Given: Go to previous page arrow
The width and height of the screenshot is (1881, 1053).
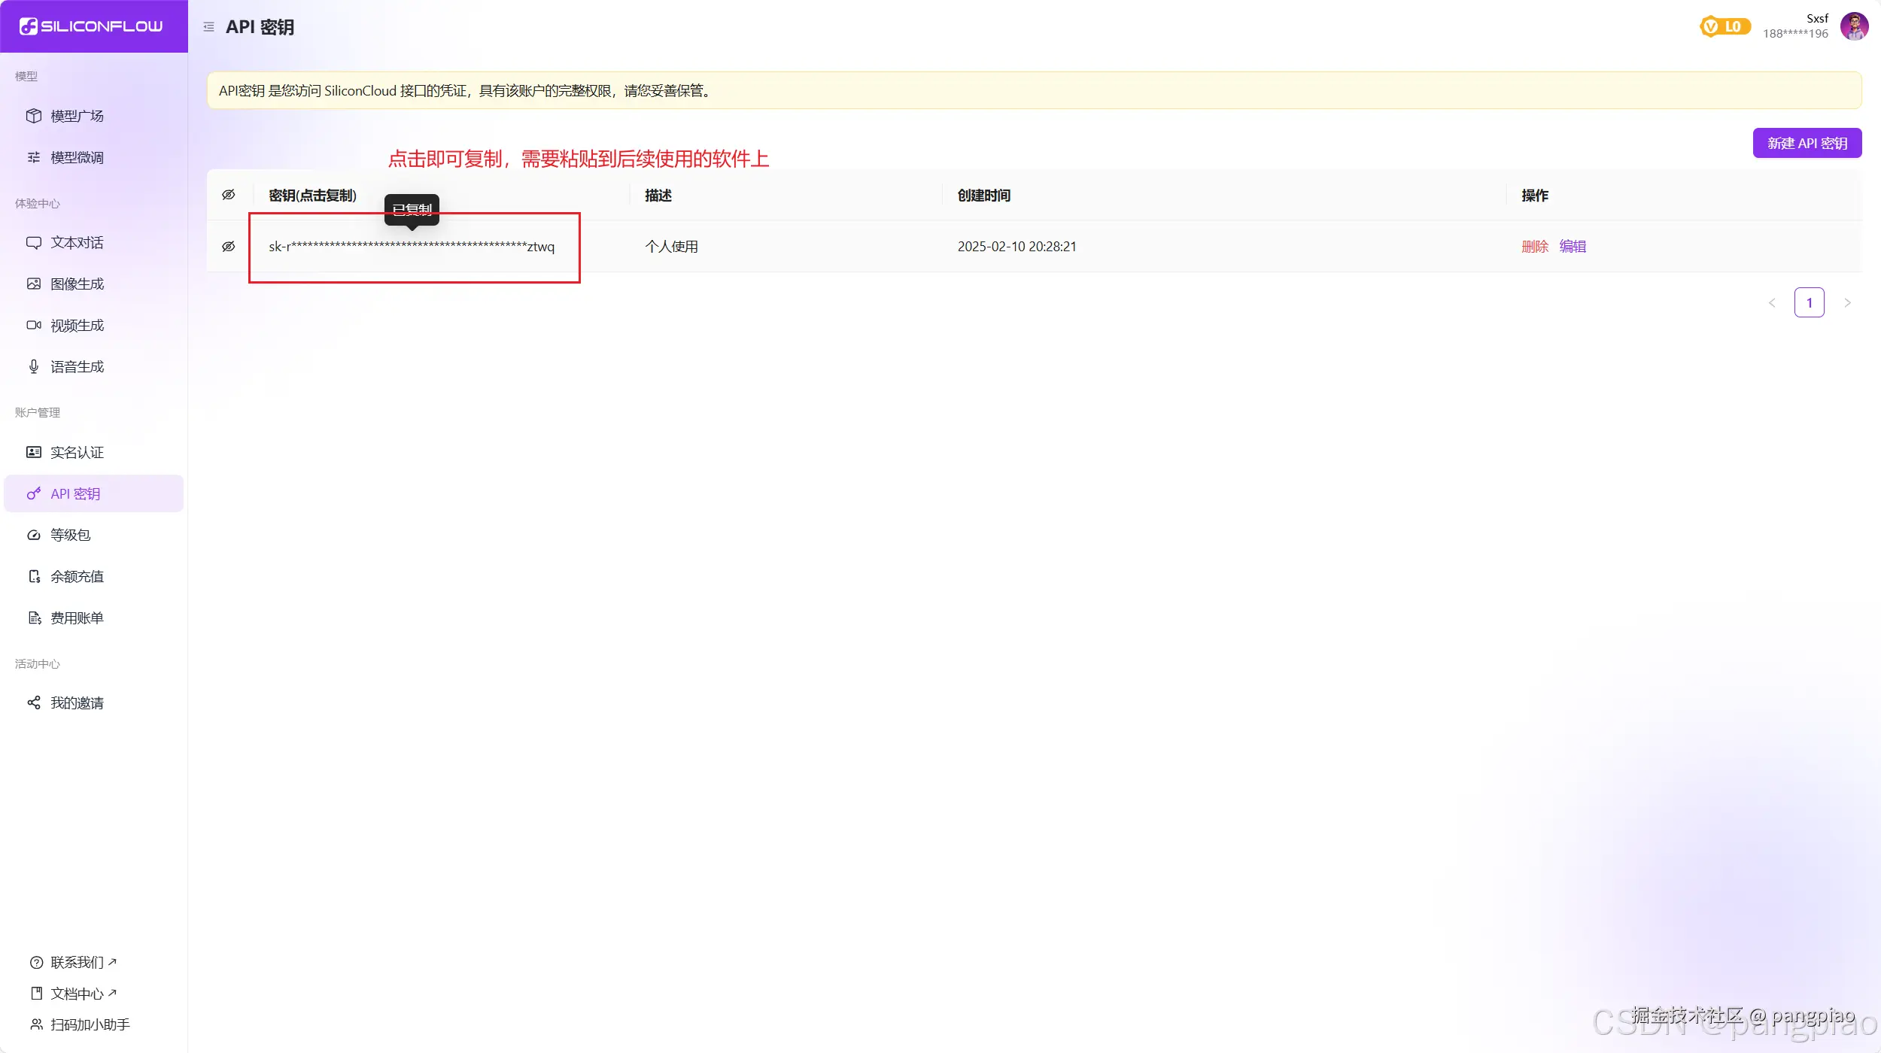Looking at the screenshot, I should [1772, 303].
